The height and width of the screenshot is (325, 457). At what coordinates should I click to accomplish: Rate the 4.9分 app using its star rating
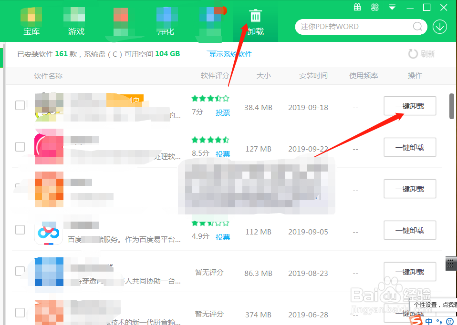(x=210, y=222)
